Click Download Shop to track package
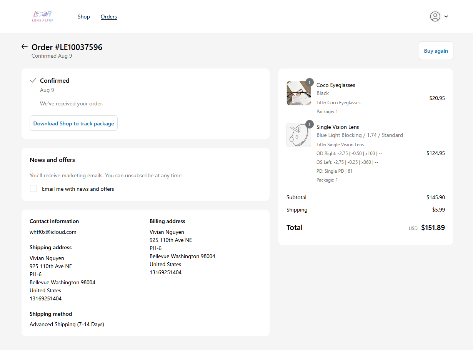This screenshot has width=473, height=350. click(x=73, y=123)
